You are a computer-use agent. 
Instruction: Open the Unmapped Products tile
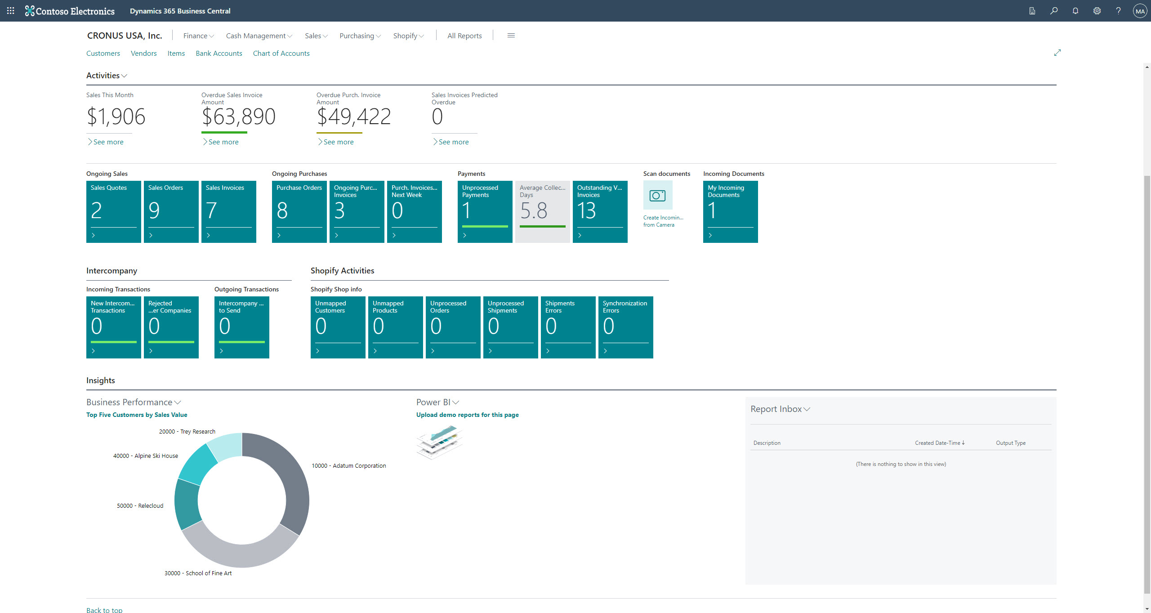tap(396, 327)
